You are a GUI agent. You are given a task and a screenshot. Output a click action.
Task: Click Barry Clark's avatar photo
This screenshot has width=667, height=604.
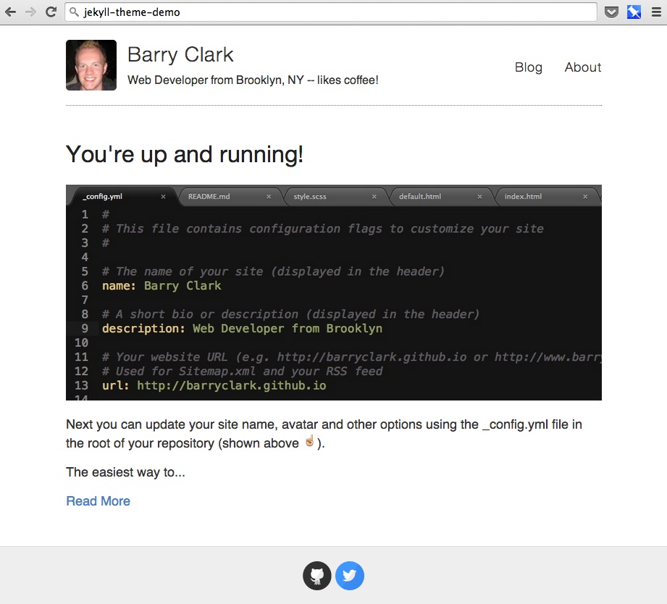click(91, 65)
